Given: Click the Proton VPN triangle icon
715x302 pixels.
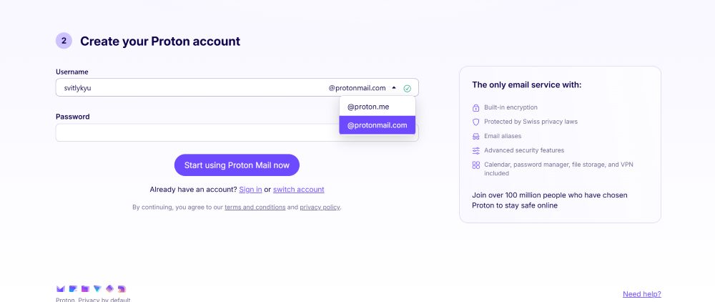Looking at the screenshot, I should [97, 289].
